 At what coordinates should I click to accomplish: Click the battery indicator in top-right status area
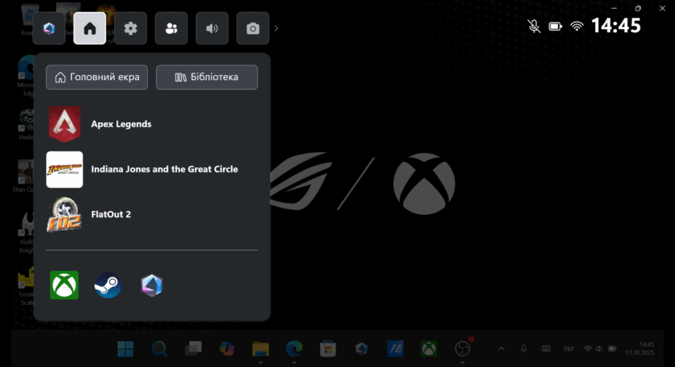[555, 26]
